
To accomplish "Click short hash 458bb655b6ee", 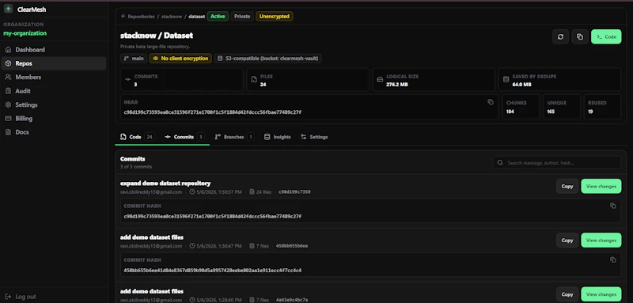I will (x=292, y=246).
